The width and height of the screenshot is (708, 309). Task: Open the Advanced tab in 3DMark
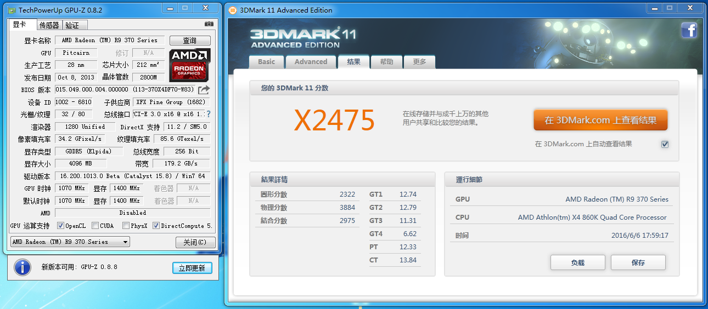tap(311, 62)
